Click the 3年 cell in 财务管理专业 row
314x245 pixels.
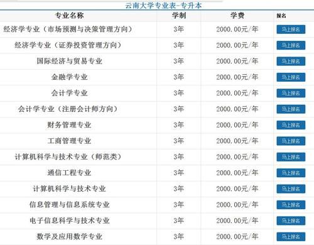coord(179,125)
